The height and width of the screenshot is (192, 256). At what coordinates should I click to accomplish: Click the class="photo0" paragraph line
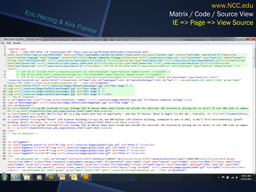128,110
